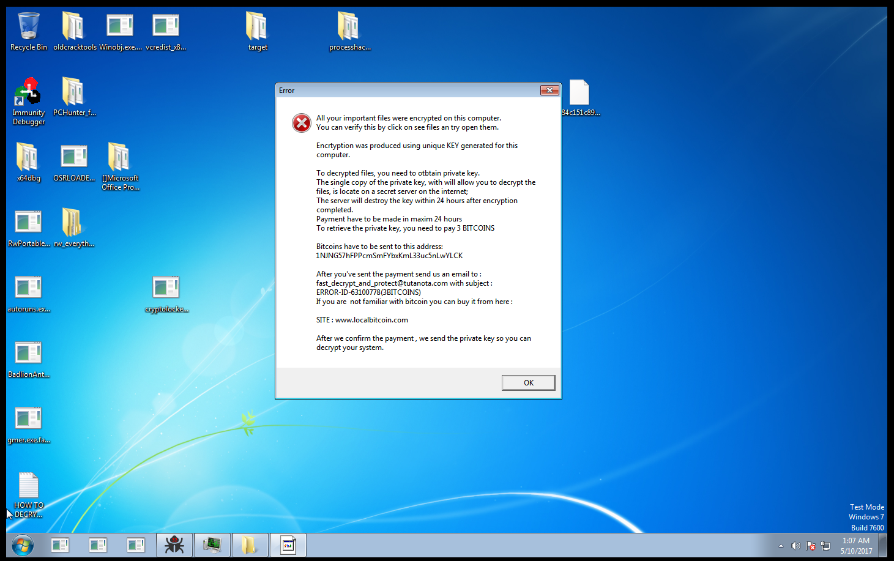894x561 pixels.
Task: Open Process Hacker monitor from taskbar
Action: 212,544
